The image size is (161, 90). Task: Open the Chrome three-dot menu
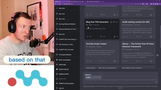160,4
